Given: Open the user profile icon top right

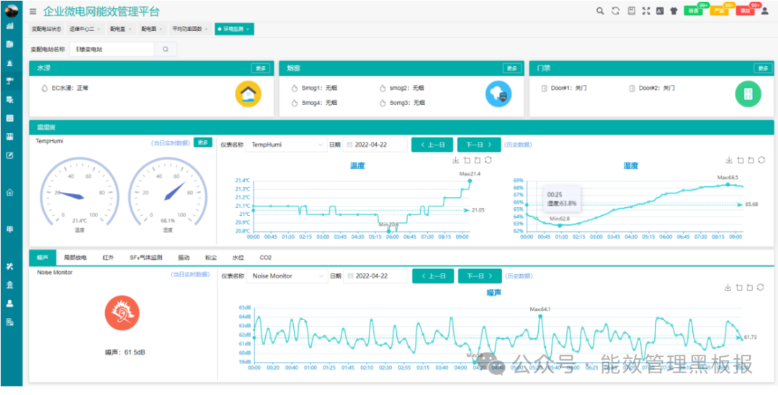Looking at the screenshot, I should point(764,11).
